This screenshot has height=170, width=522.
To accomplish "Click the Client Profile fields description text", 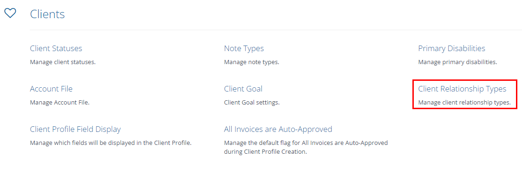I will 111,143.
